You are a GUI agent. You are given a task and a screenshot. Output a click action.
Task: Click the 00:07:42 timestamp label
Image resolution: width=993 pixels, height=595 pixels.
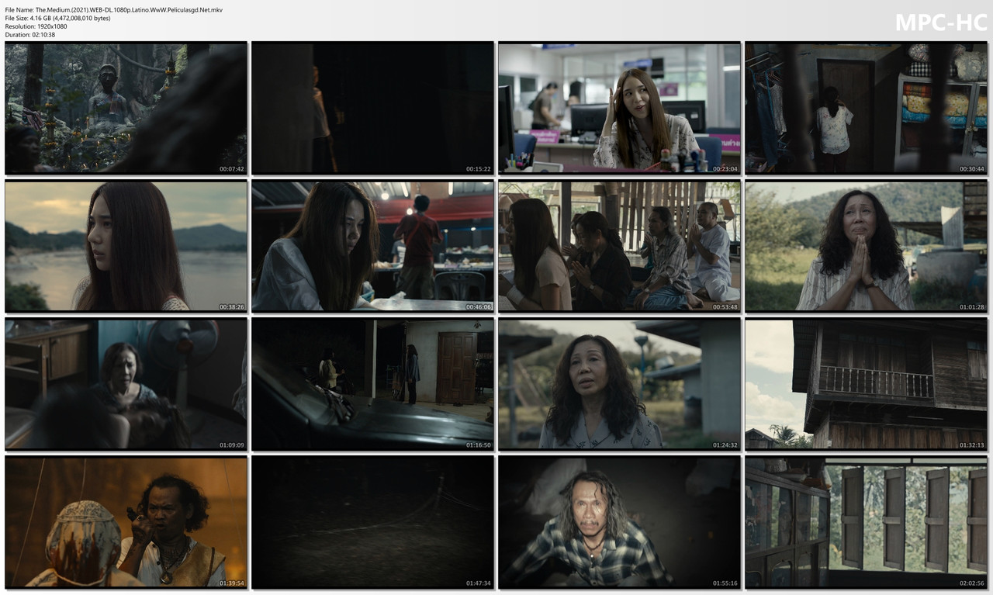pos(232,169)
